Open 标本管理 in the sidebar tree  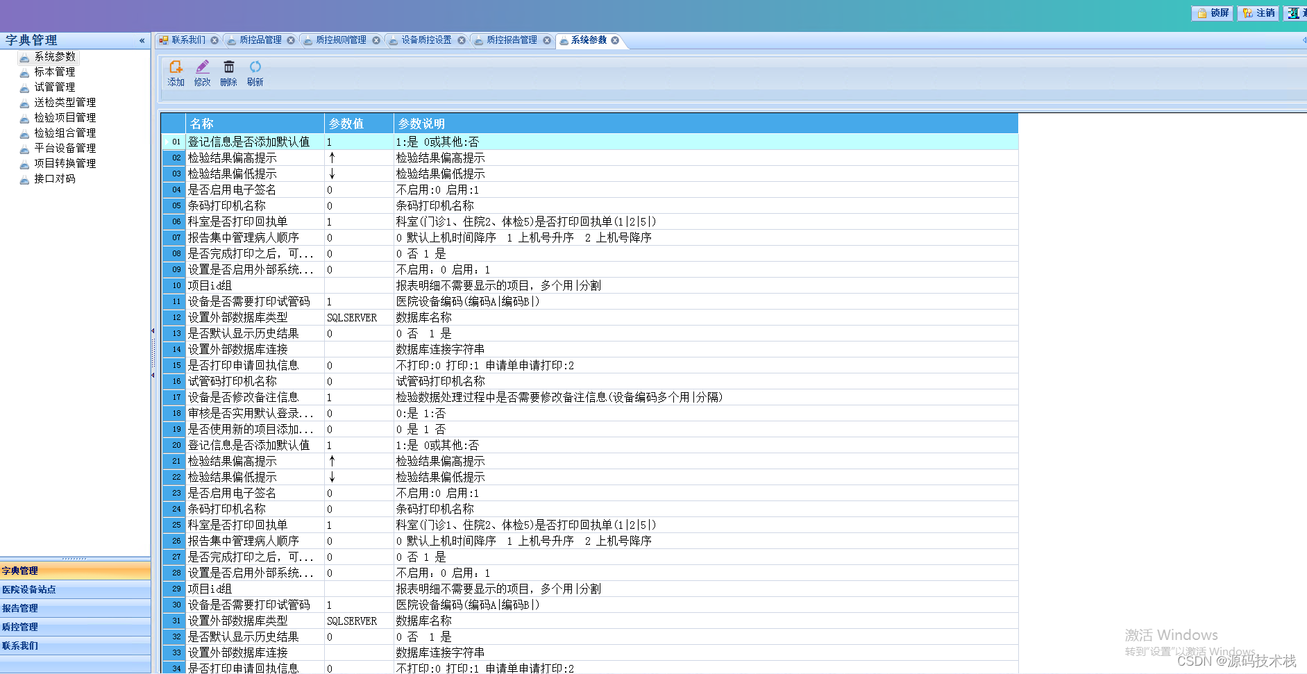[x=55, y=71]
